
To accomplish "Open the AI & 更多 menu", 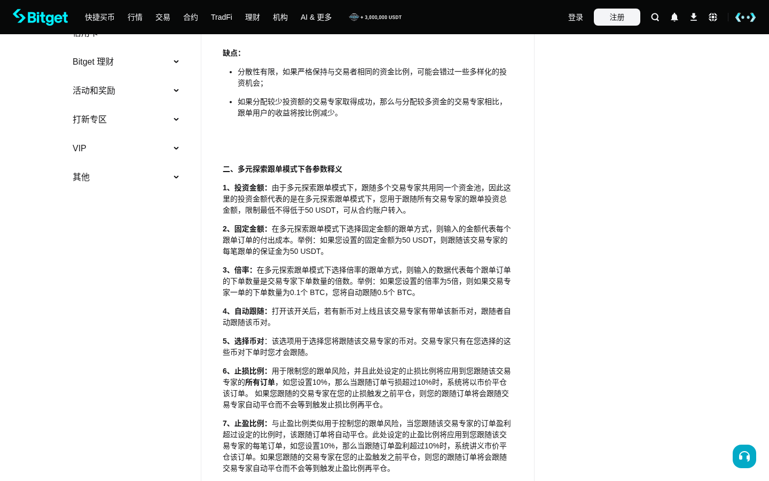I will point(316,17).
